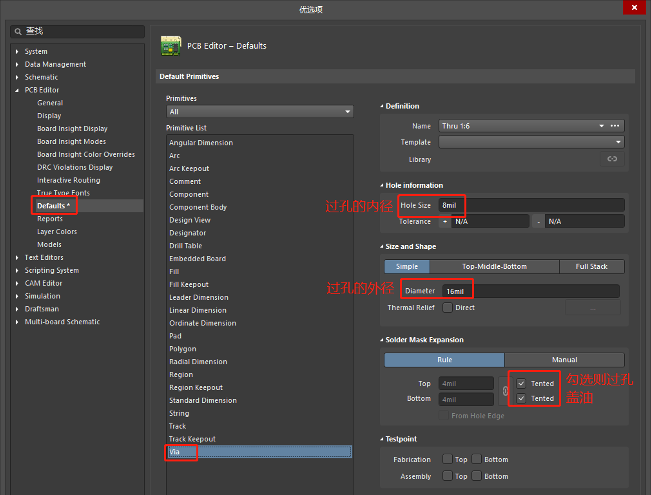Toggle the Top Tented checkbox
Image resolution: width=651 pixels, height=495 pixels.
point(521,383)
